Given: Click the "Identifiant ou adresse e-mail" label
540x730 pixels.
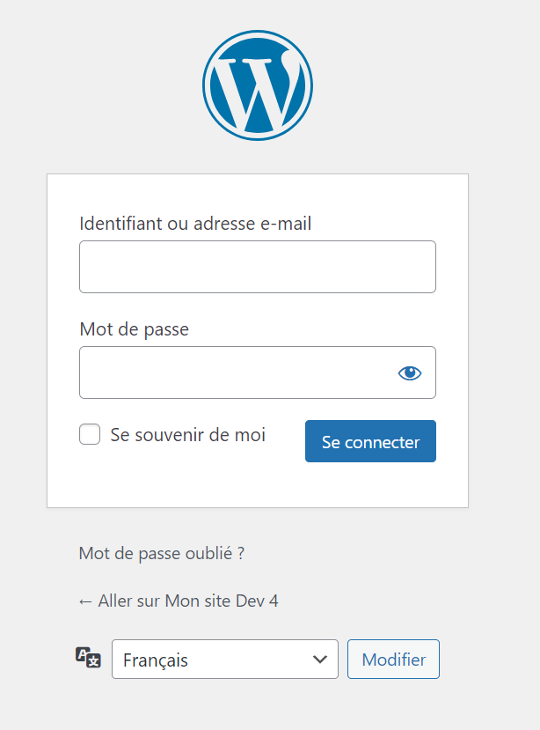Looking at the screenshot, I should pos(195,224).
